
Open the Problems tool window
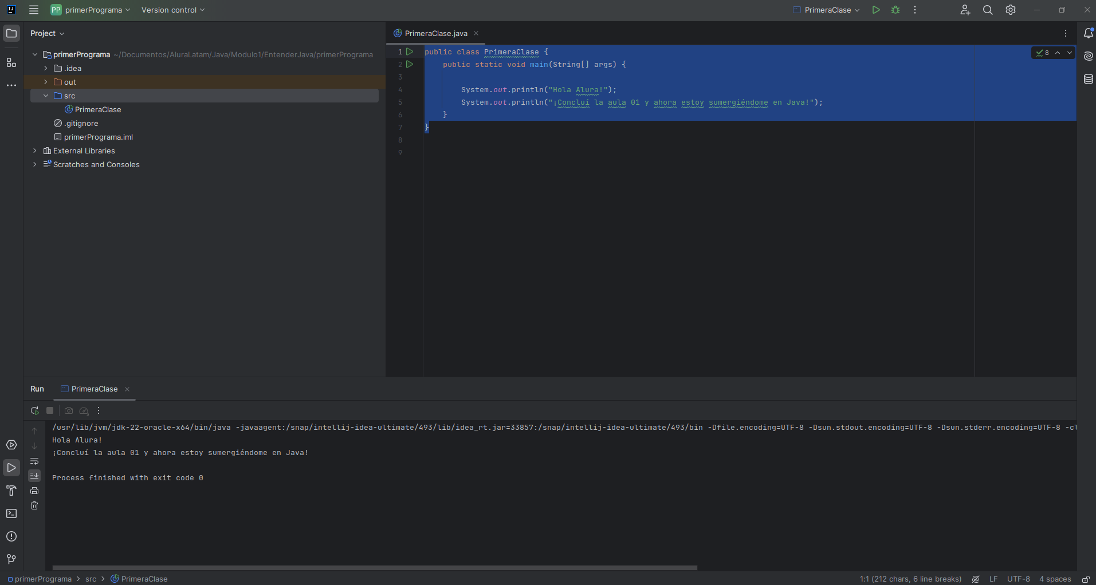(x=11, y=536)
